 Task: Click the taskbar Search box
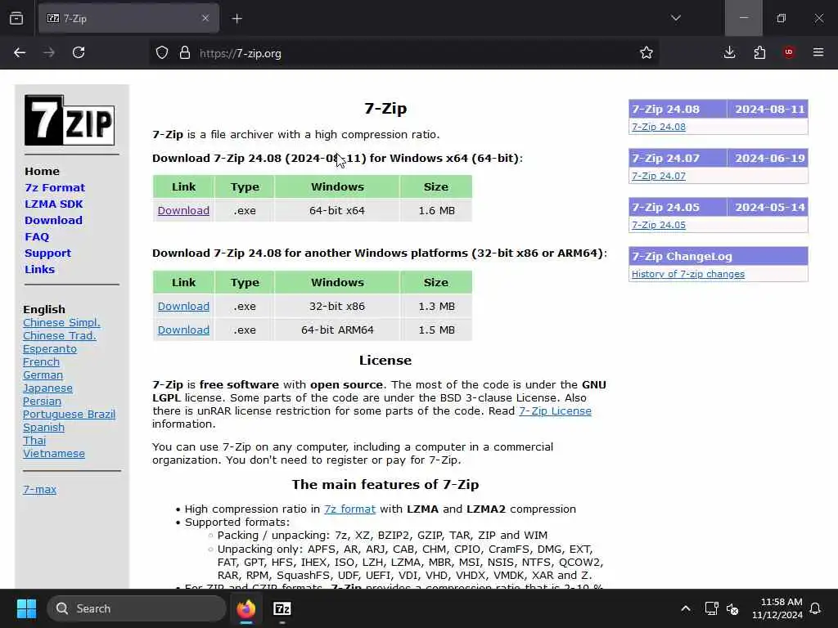(137, 608)
